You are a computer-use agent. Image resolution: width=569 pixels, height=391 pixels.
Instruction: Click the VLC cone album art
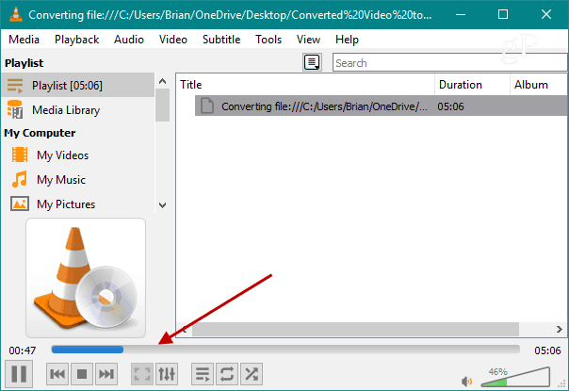click(x=86, y=278)
